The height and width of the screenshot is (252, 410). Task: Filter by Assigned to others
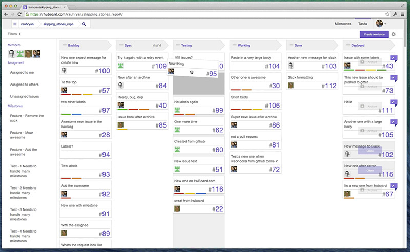coord(24,85)
